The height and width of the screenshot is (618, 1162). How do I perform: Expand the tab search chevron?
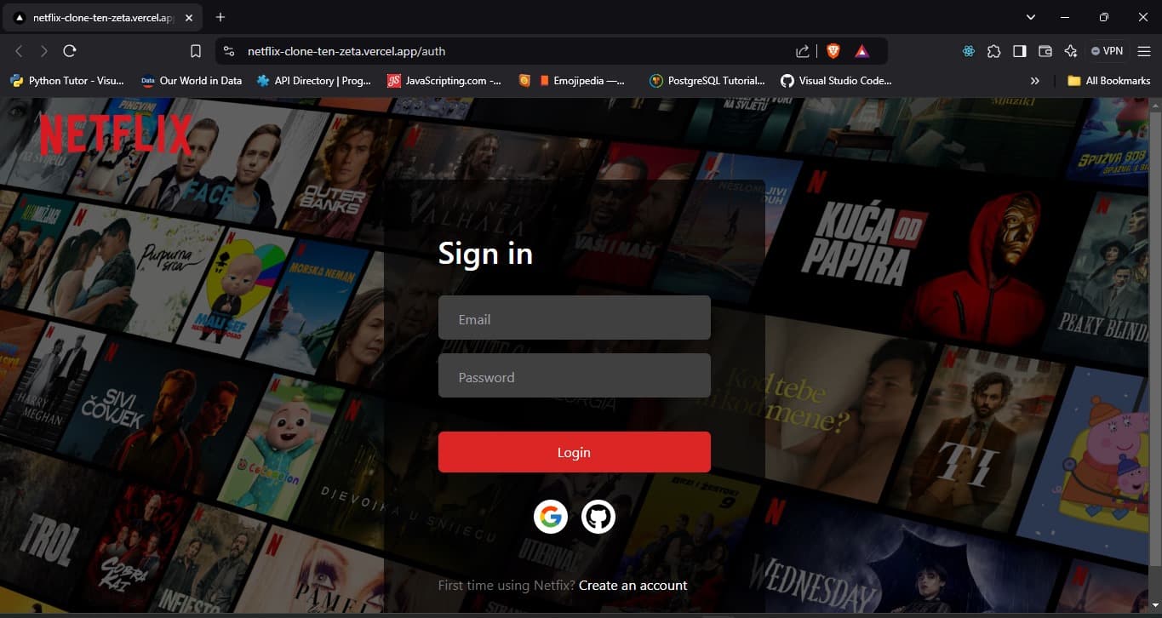pos(1030,17)
